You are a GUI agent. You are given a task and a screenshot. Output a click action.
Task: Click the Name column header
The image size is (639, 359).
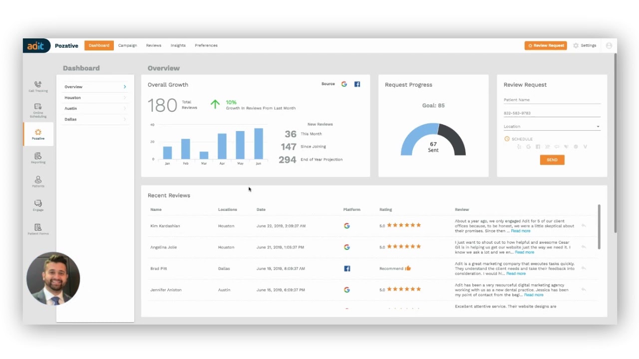(x=156, y=209)
